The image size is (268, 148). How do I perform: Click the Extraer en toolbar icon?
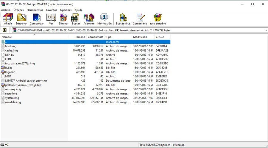[x=21, y=18]
